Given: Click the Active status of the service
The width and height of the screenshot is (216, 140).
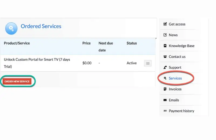Looking at the screenshot, I should pos(131,63).
